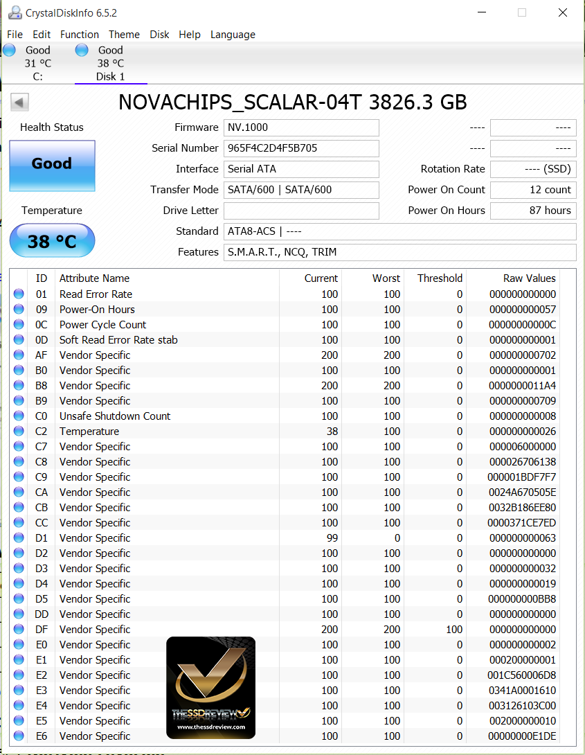Screen dimensions: 585x755
Task: Click the ID column header
Action: tap(42, 278)
